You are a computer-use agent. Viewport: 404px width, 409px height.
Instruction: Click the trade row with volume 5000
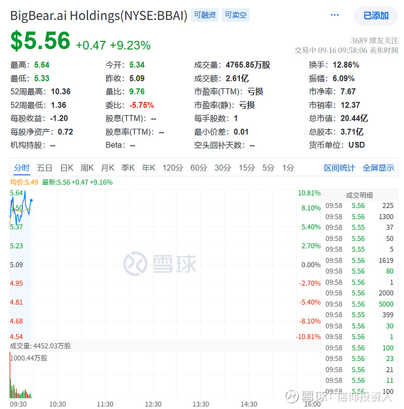360,304
